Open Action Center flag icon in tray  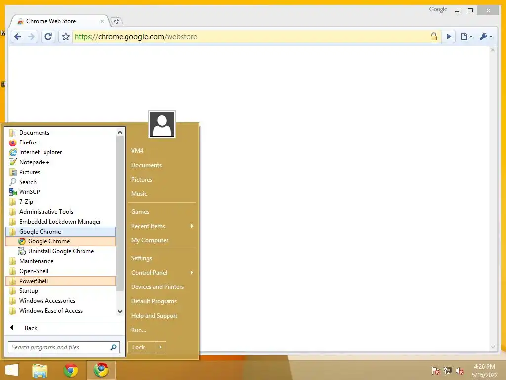(x=436, y=371)
